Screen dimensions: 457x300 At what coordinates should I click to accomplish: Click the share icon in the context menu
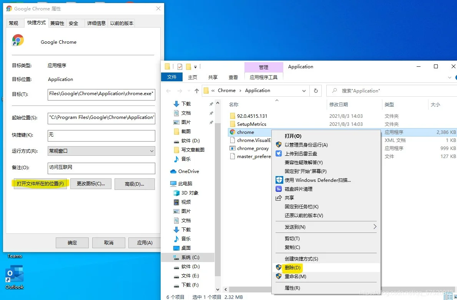tap(279, 198)
